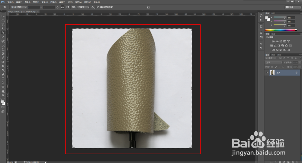Image resolution: width=302 pixels, height=163 pixels.
Task: Select the Magic Wand tool
Action: (3, 29)
